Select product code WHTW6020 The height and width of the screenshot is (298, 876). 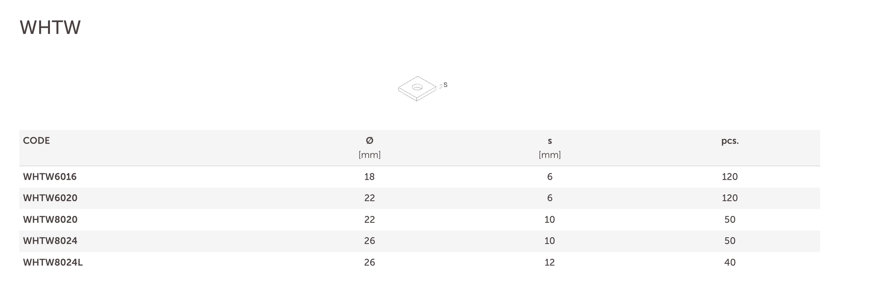click(x=50, y=198)
